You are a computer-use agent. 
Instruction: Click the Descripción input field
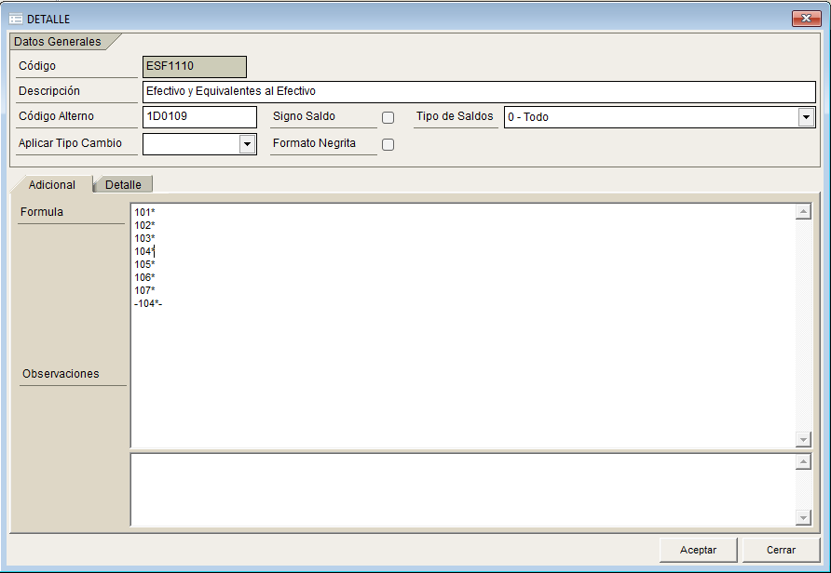pyautogui.click(x=479, y=91)
